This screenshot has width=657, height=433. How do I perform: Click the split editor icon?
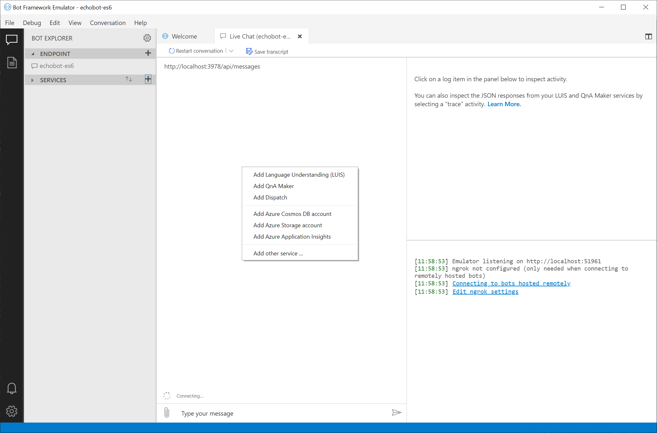648,37
